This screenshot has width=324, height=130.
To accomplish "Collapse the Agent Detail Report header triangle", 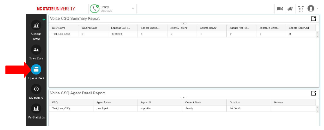I will click(x=184, y=98).
